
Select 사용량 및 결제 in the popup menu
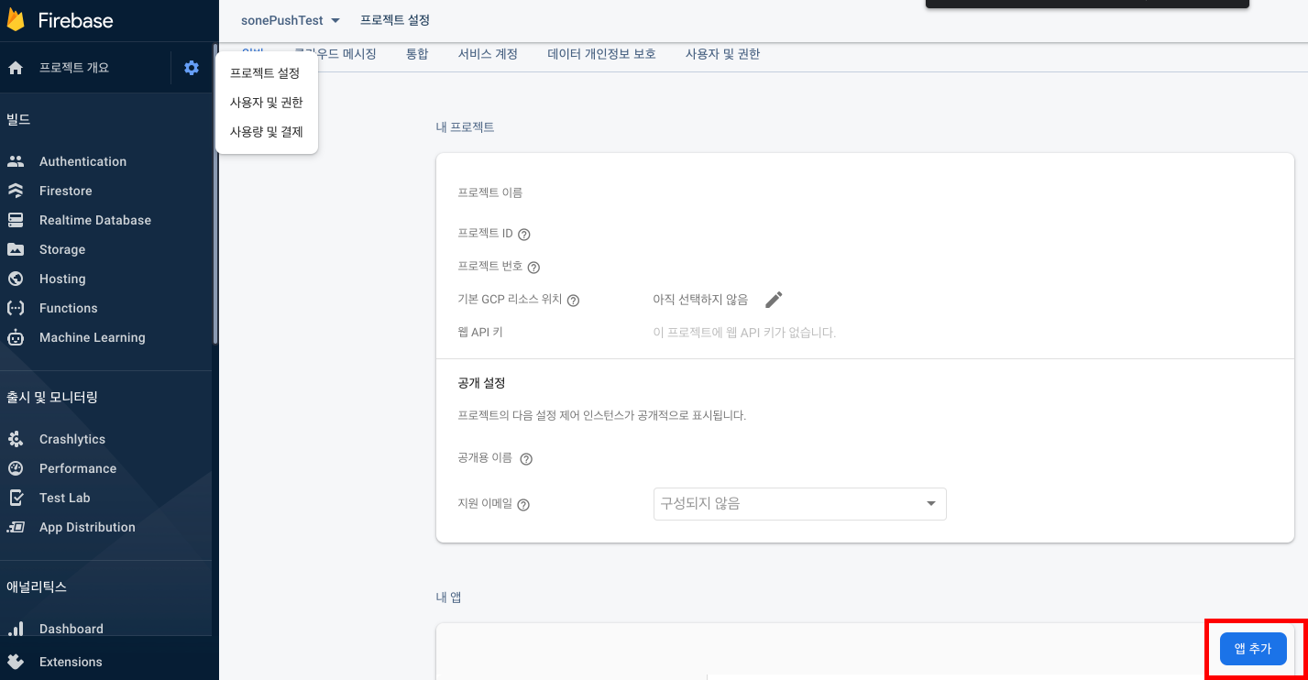pyautogui.click(x=266, y=132)
